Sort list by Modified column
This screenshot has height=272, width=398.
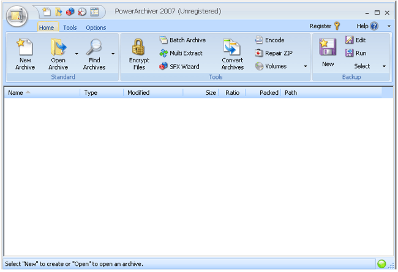click(x=153, y=92)
